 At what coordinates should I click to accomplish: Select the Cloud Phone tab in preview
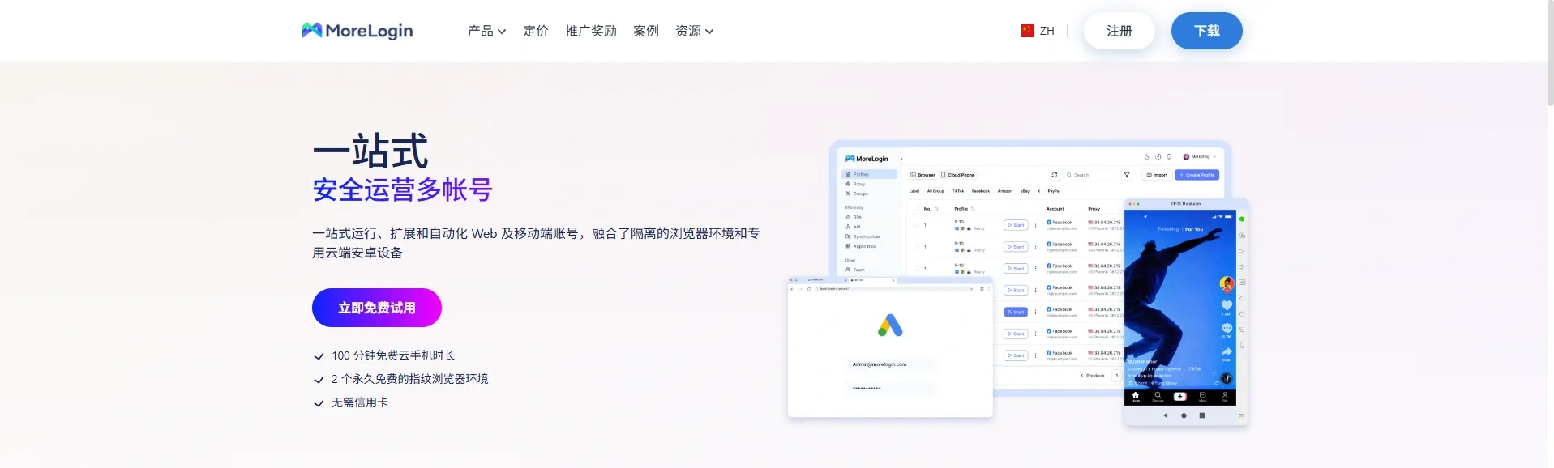pyautogui.click(x=958, y=175)
